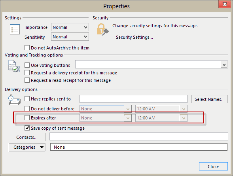The image size is (233, 176).
Task: Open the Contacts button
Action: pyautogui.click(x=27, y=137)
